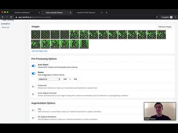Open the Incognito profile icon
The image size is (178, 133).
171,17
